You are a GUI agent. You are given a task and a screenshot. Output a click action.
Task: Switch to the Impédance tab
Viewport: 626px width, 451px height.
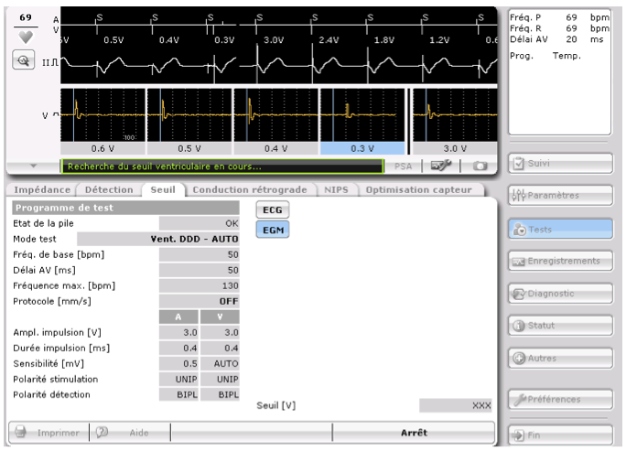pyautogui.click(x=39, y=189)
